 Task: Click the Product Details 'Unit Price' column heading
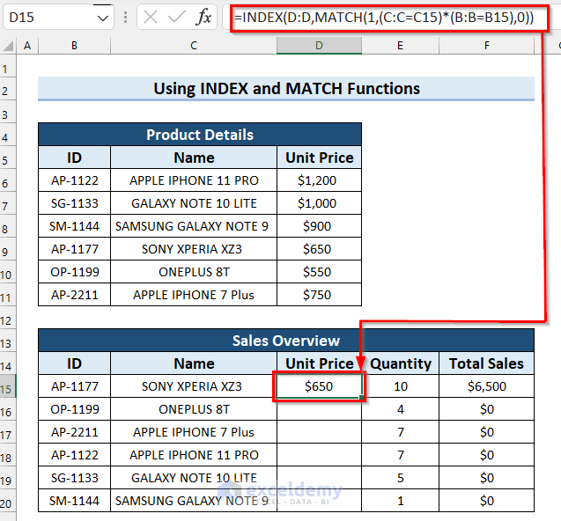(x=319, y=158)
